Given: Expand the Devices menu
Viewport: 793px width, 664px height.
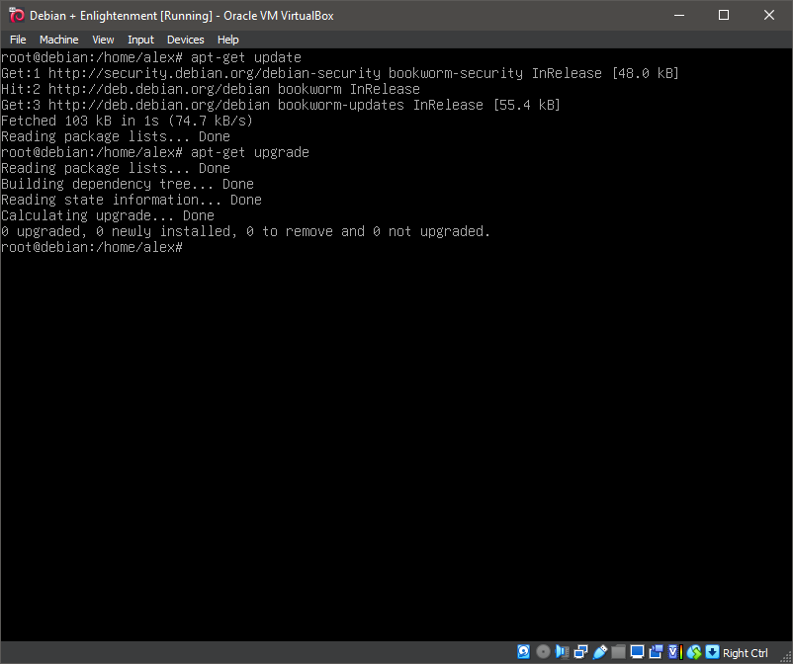Looking at the screenshot, I should coord(185,40).
